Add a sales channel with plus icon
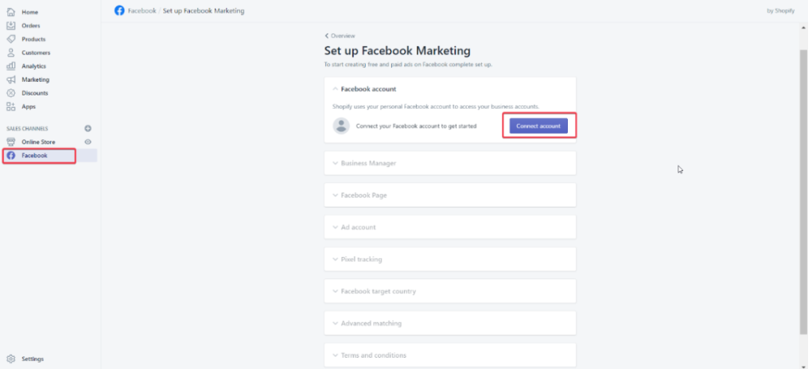Viewport: 812px width, 369px height. [88, 128]
